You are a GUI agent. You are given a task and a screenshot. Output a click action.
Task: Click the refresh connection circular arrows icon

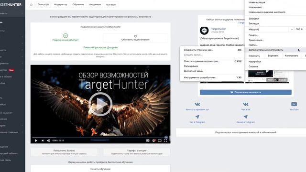click(x=135, y=36)
